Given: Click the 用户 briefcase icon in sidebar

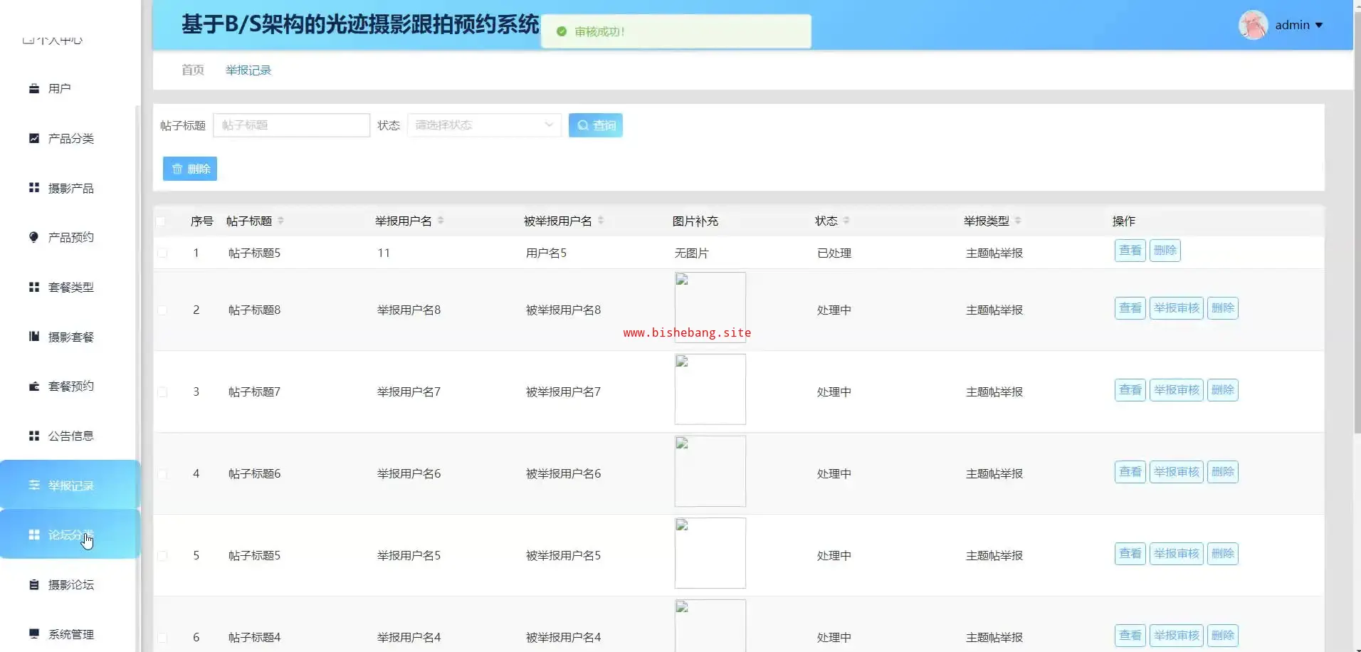Looking at the screenshot, I should click(x=33, y=89).
